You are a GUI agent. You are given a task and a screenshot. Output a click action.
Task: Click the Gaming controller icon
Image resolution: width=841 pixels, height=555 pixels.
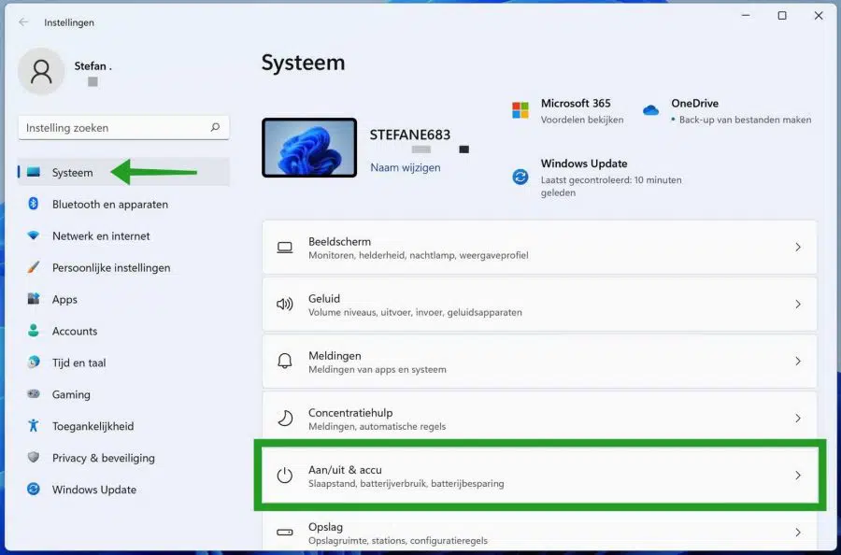(x=34, y=393)
